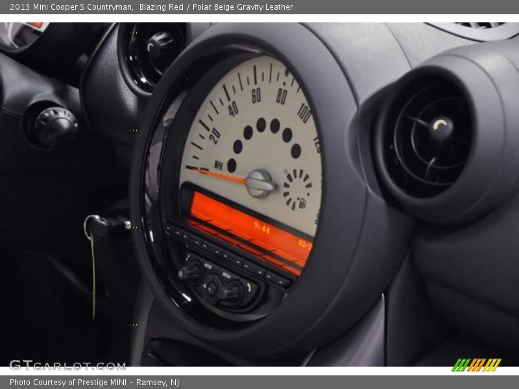The width and height of the screenshot is (519, 389).
Task: Click the title text 2013 Mini Cooper S Countryman
Action: click(x=71, y=6)
